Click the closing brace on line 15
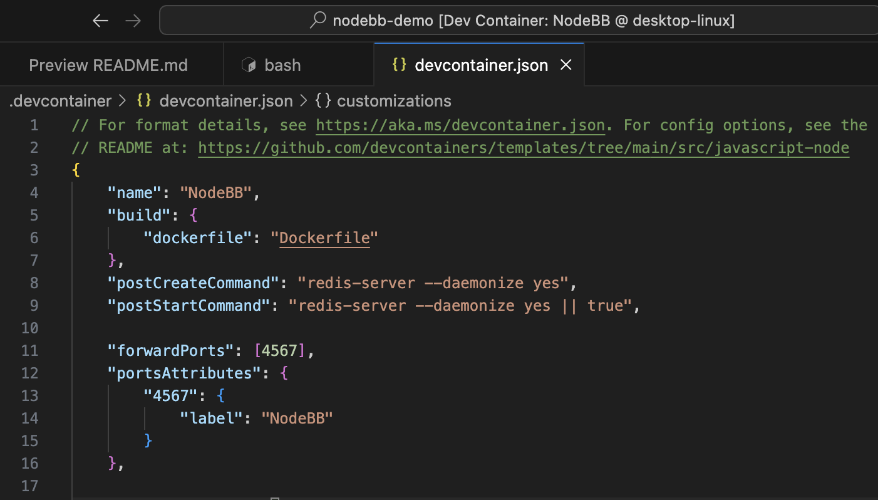This screenshot has width=878, height=500. click(x=148, y=441)
